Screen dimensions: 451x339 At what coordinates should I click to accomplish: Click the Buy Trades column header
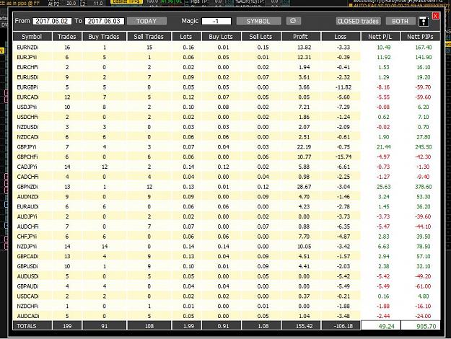[x=104, y=37]
